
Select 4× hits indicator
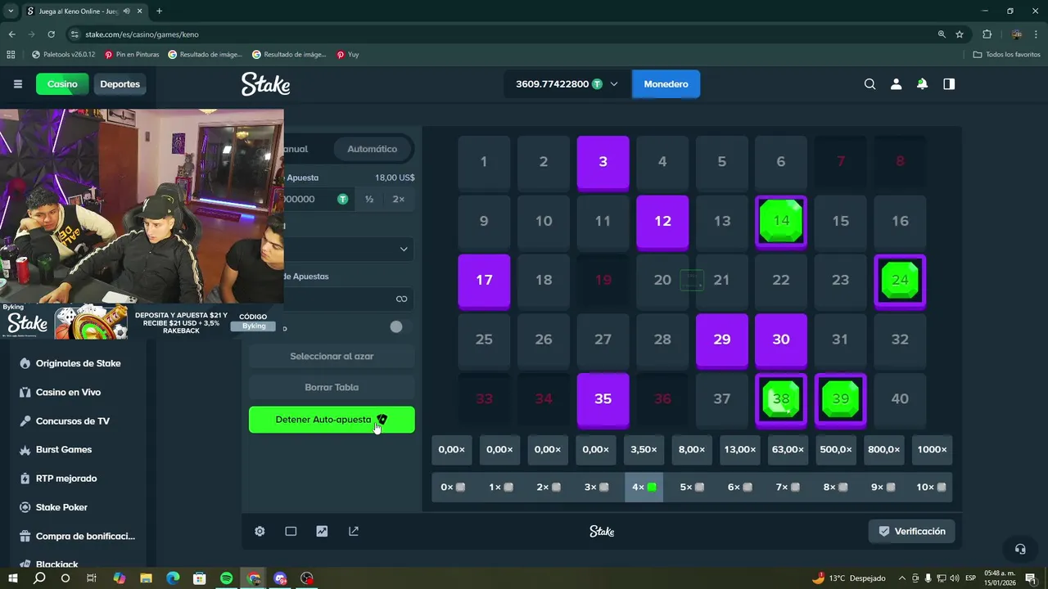pyautogui.click(x=644, y=487)
